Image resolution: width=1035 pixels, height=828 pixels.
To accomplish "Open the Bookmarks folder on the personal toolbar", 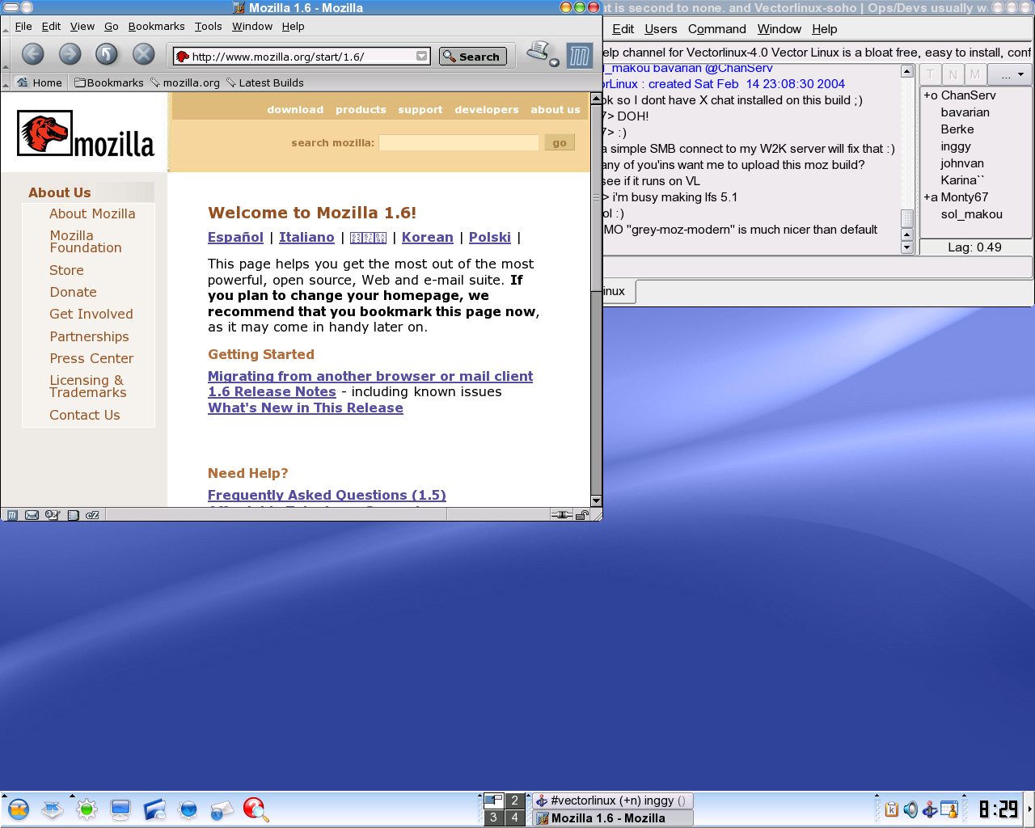I will (108, 82).
